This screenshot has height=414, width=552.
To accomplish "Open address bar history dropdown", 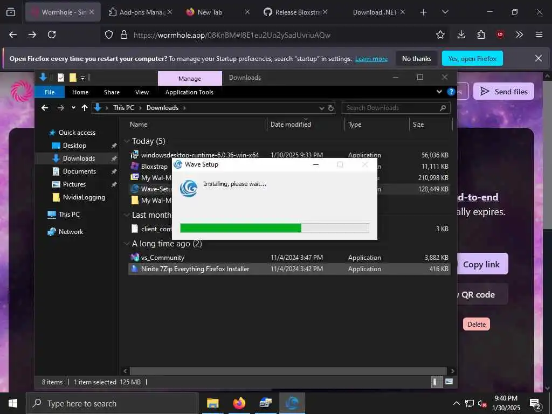I will 321,108.
